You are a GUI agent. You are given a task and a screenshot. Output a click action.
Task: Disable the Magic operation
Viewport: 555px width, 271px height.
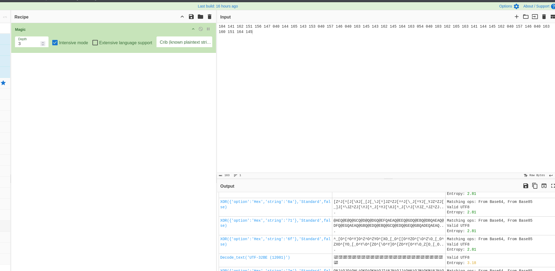[x=201, y=29]
